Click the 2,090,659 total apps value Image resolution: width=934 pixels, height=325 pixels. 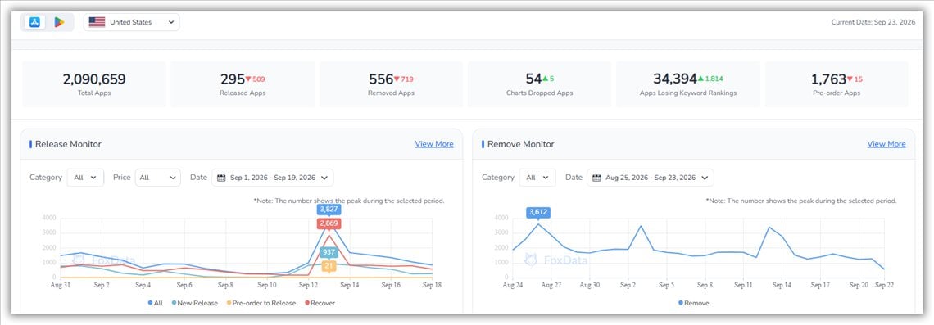point(94,79)
